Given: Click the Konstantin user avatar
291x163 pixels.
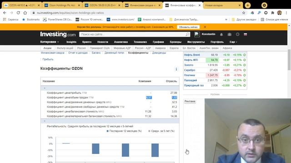Looking at the screenshot, I should pos(197,34).
